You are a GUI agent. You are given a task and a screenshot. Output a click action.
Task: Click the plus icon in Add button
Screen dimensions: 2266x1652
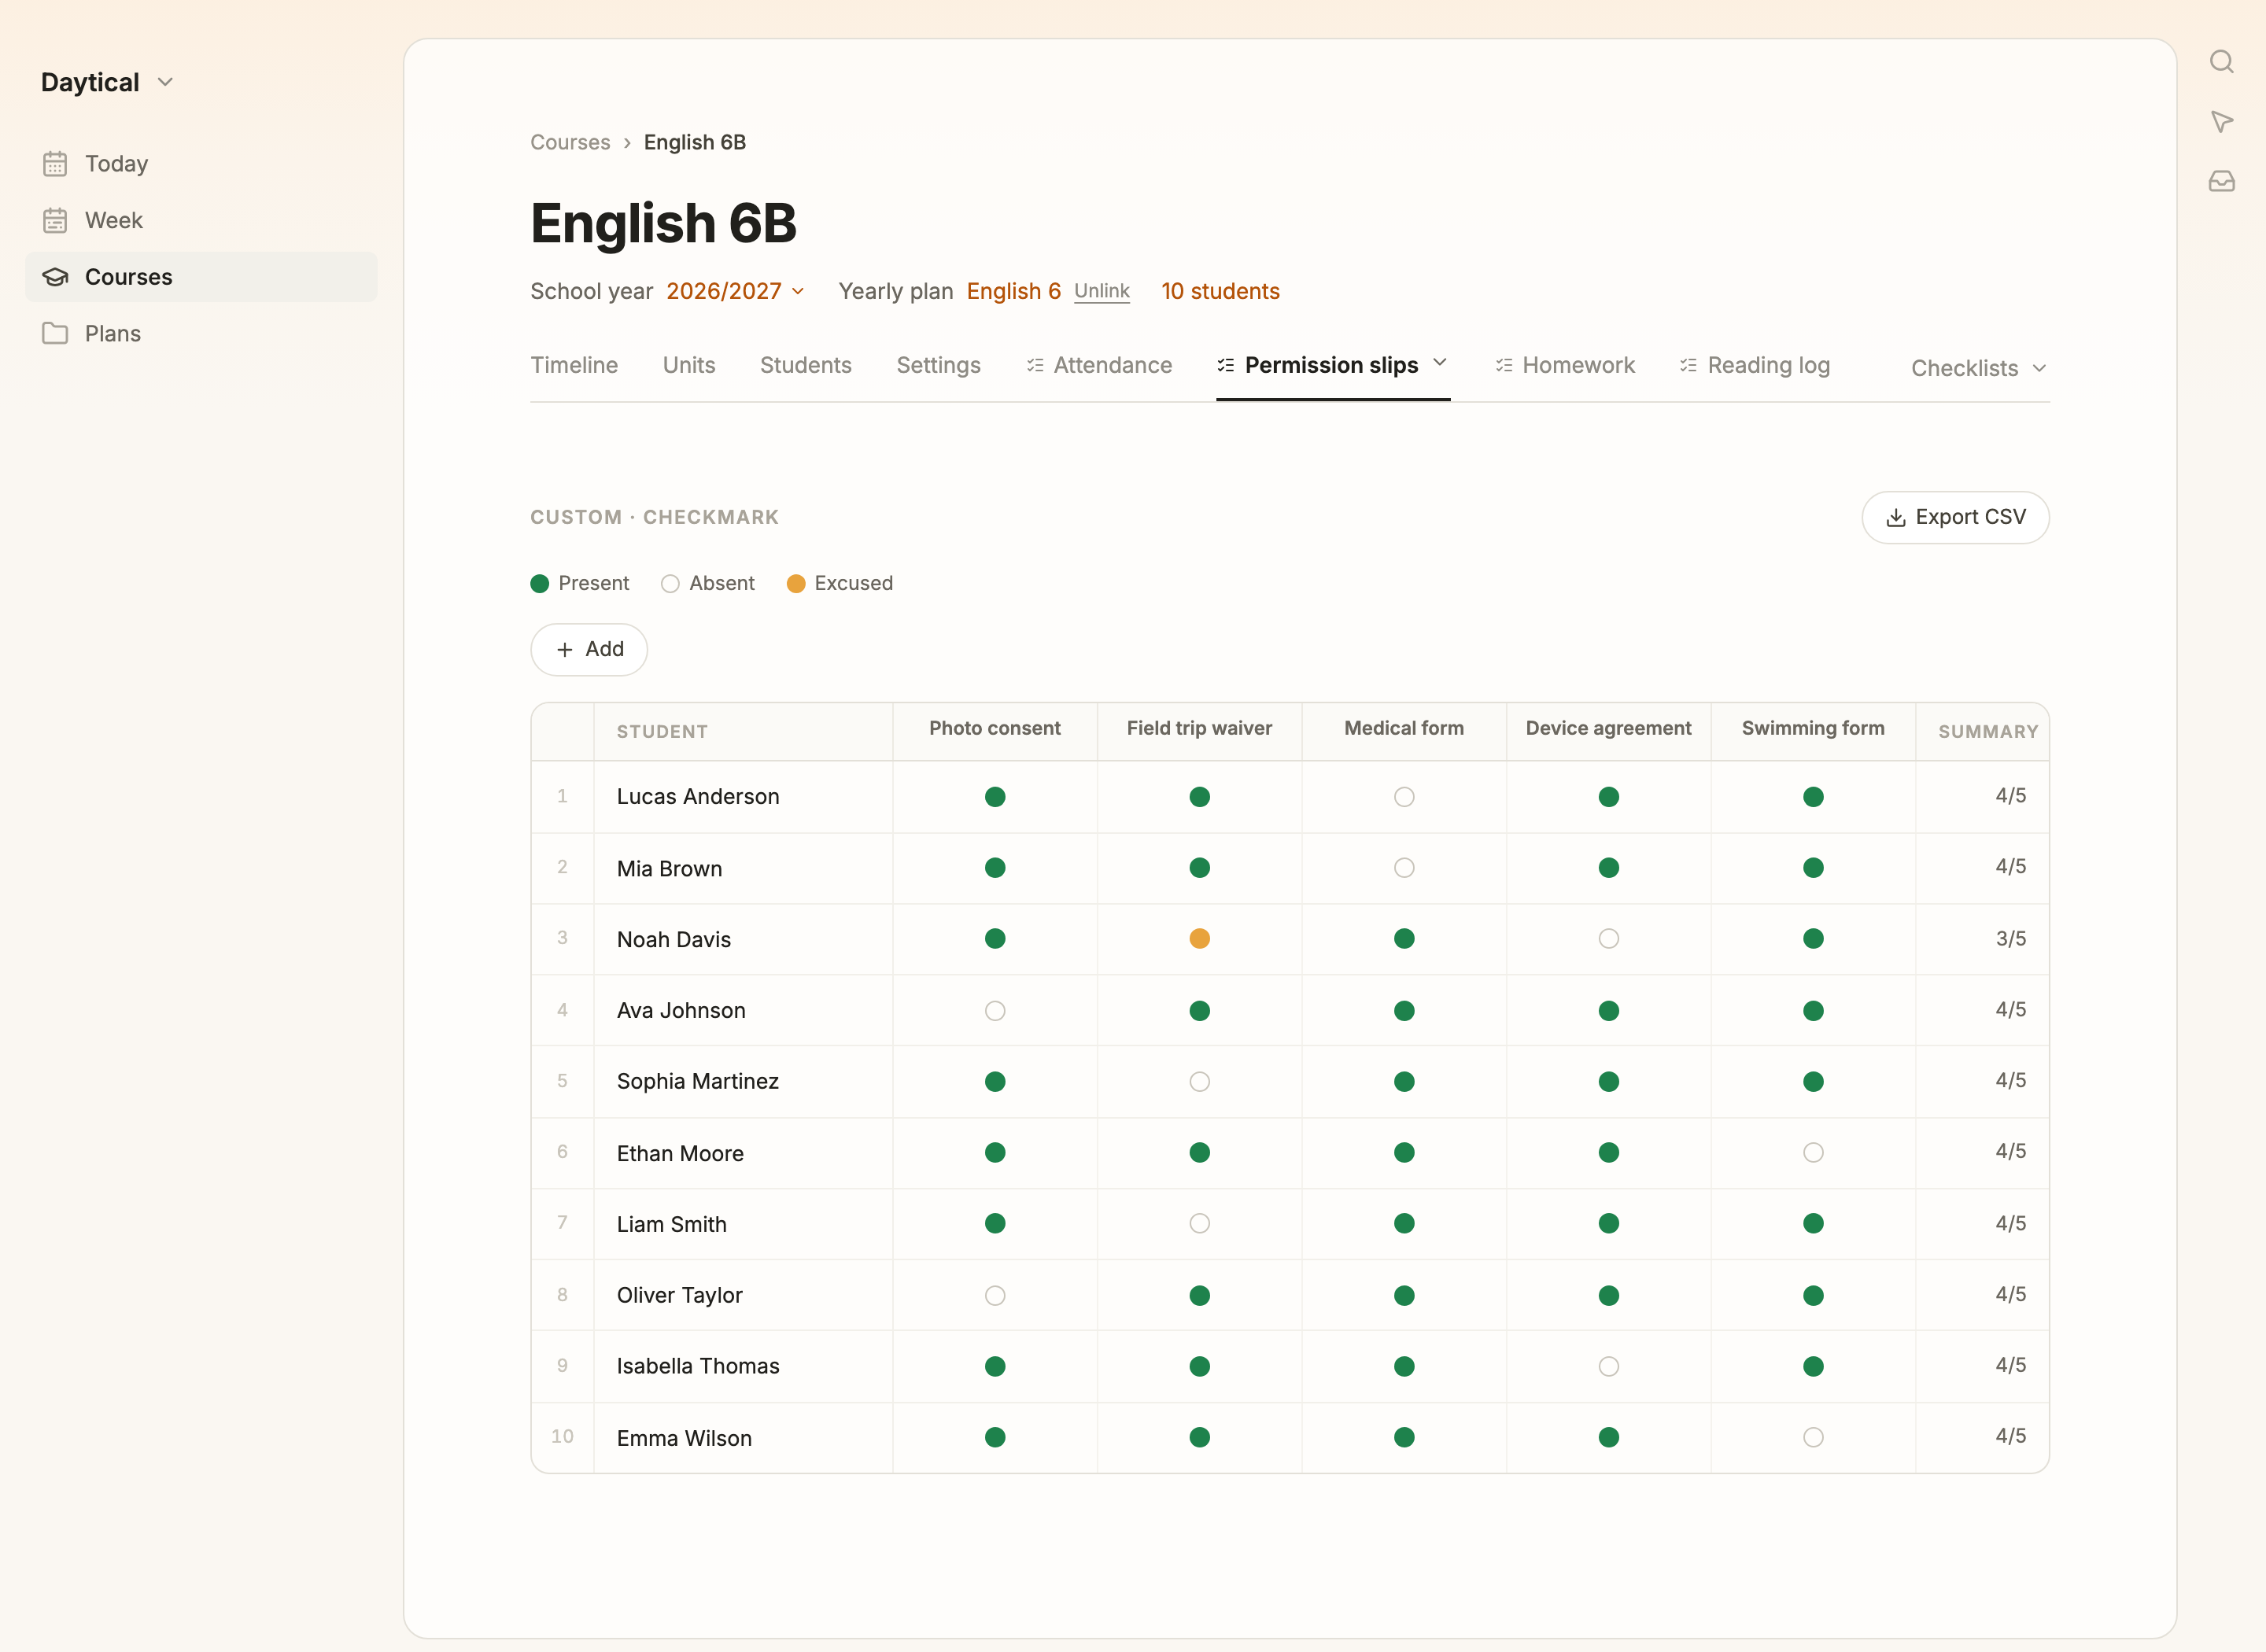pos(565,650)
